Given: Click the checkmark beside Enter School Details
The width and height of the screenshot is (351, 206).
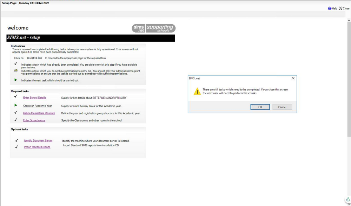Looking at the screenshot, I should point(16,96).
